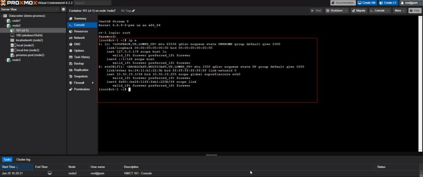Open the Console button dropdown arrow
The height and width of the screenshot is (177, 423).
[388, 10]
